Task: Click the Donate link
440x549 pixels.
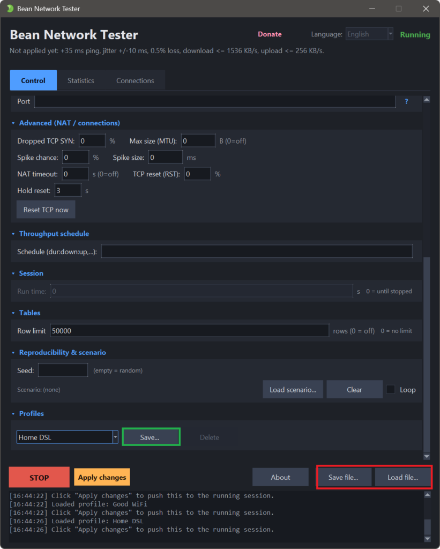Action: coord(270,34)
